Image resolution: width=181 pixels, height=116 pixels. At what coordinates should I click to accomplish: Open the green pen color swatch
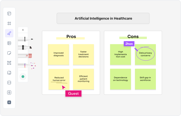pyautogui.click(x=23, y=77)
